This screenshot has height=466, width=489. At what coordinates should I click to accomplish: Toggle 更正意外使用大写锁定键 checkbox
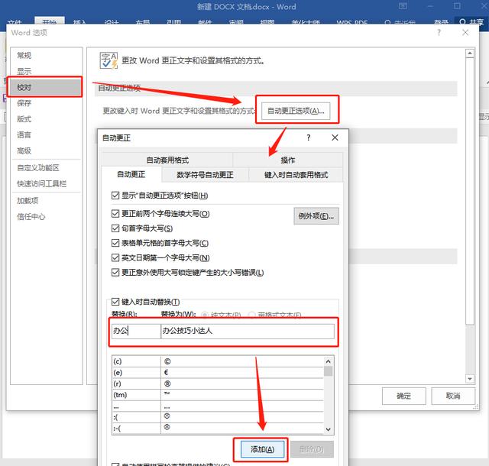115,272
